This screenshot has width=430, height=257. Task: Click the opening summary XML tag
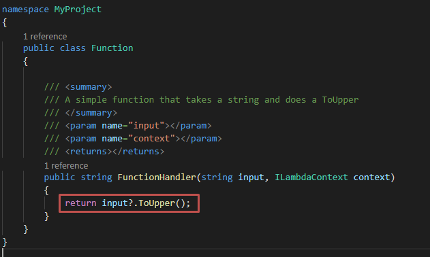click(x=89, y=87)
